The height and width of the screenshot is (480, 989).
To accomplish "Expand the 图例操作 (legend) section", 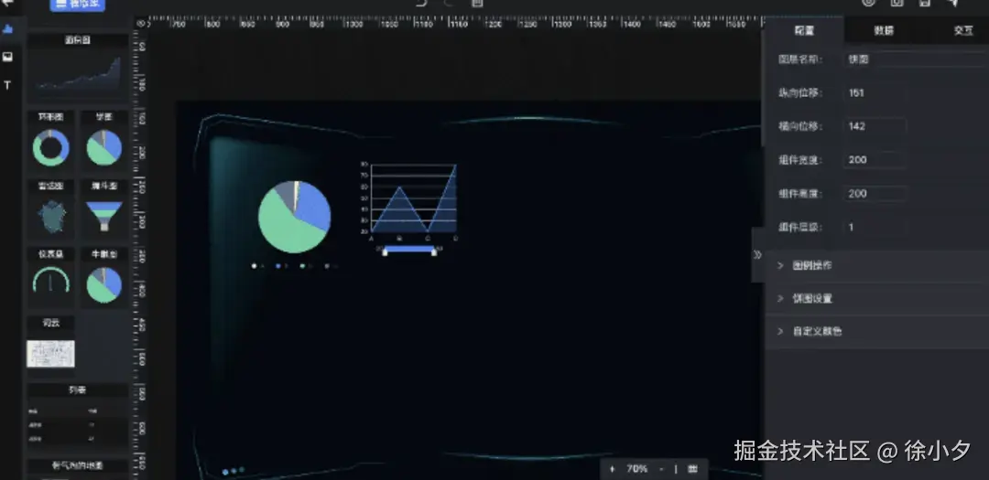I will point(876,266).
